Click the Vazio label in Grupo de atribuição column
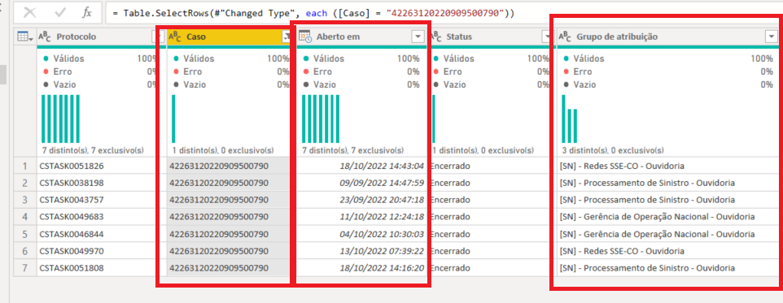Viewport: 783px width, 303px height. [584, 84]
